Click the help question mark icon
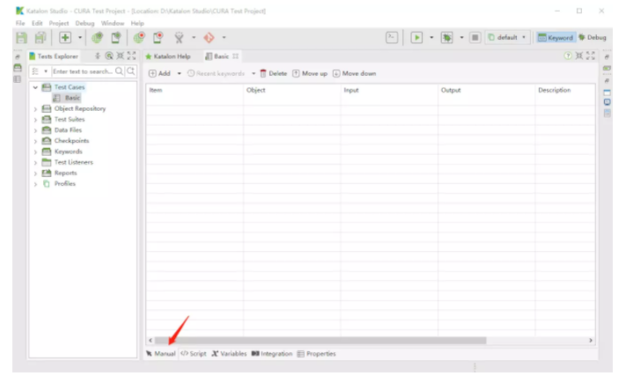This screenshot has width=626, height=383. coord(567,56)
